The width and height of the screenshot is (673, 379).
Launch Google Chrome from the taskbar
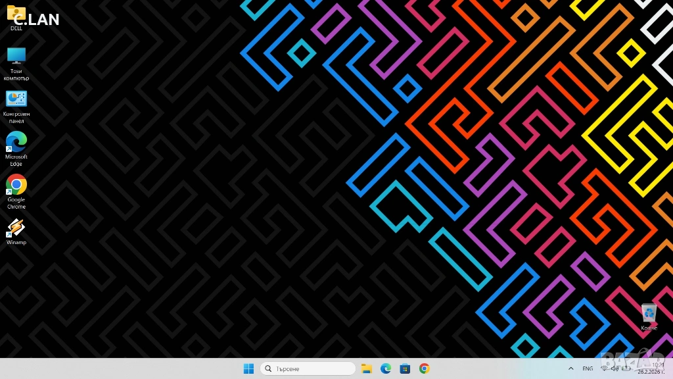425,368
